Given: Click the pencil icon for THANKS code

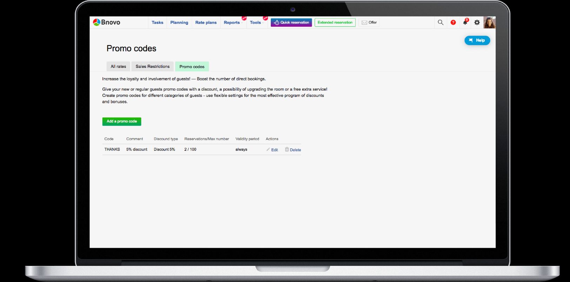Looking at the screenshot, I should point(268,149).
